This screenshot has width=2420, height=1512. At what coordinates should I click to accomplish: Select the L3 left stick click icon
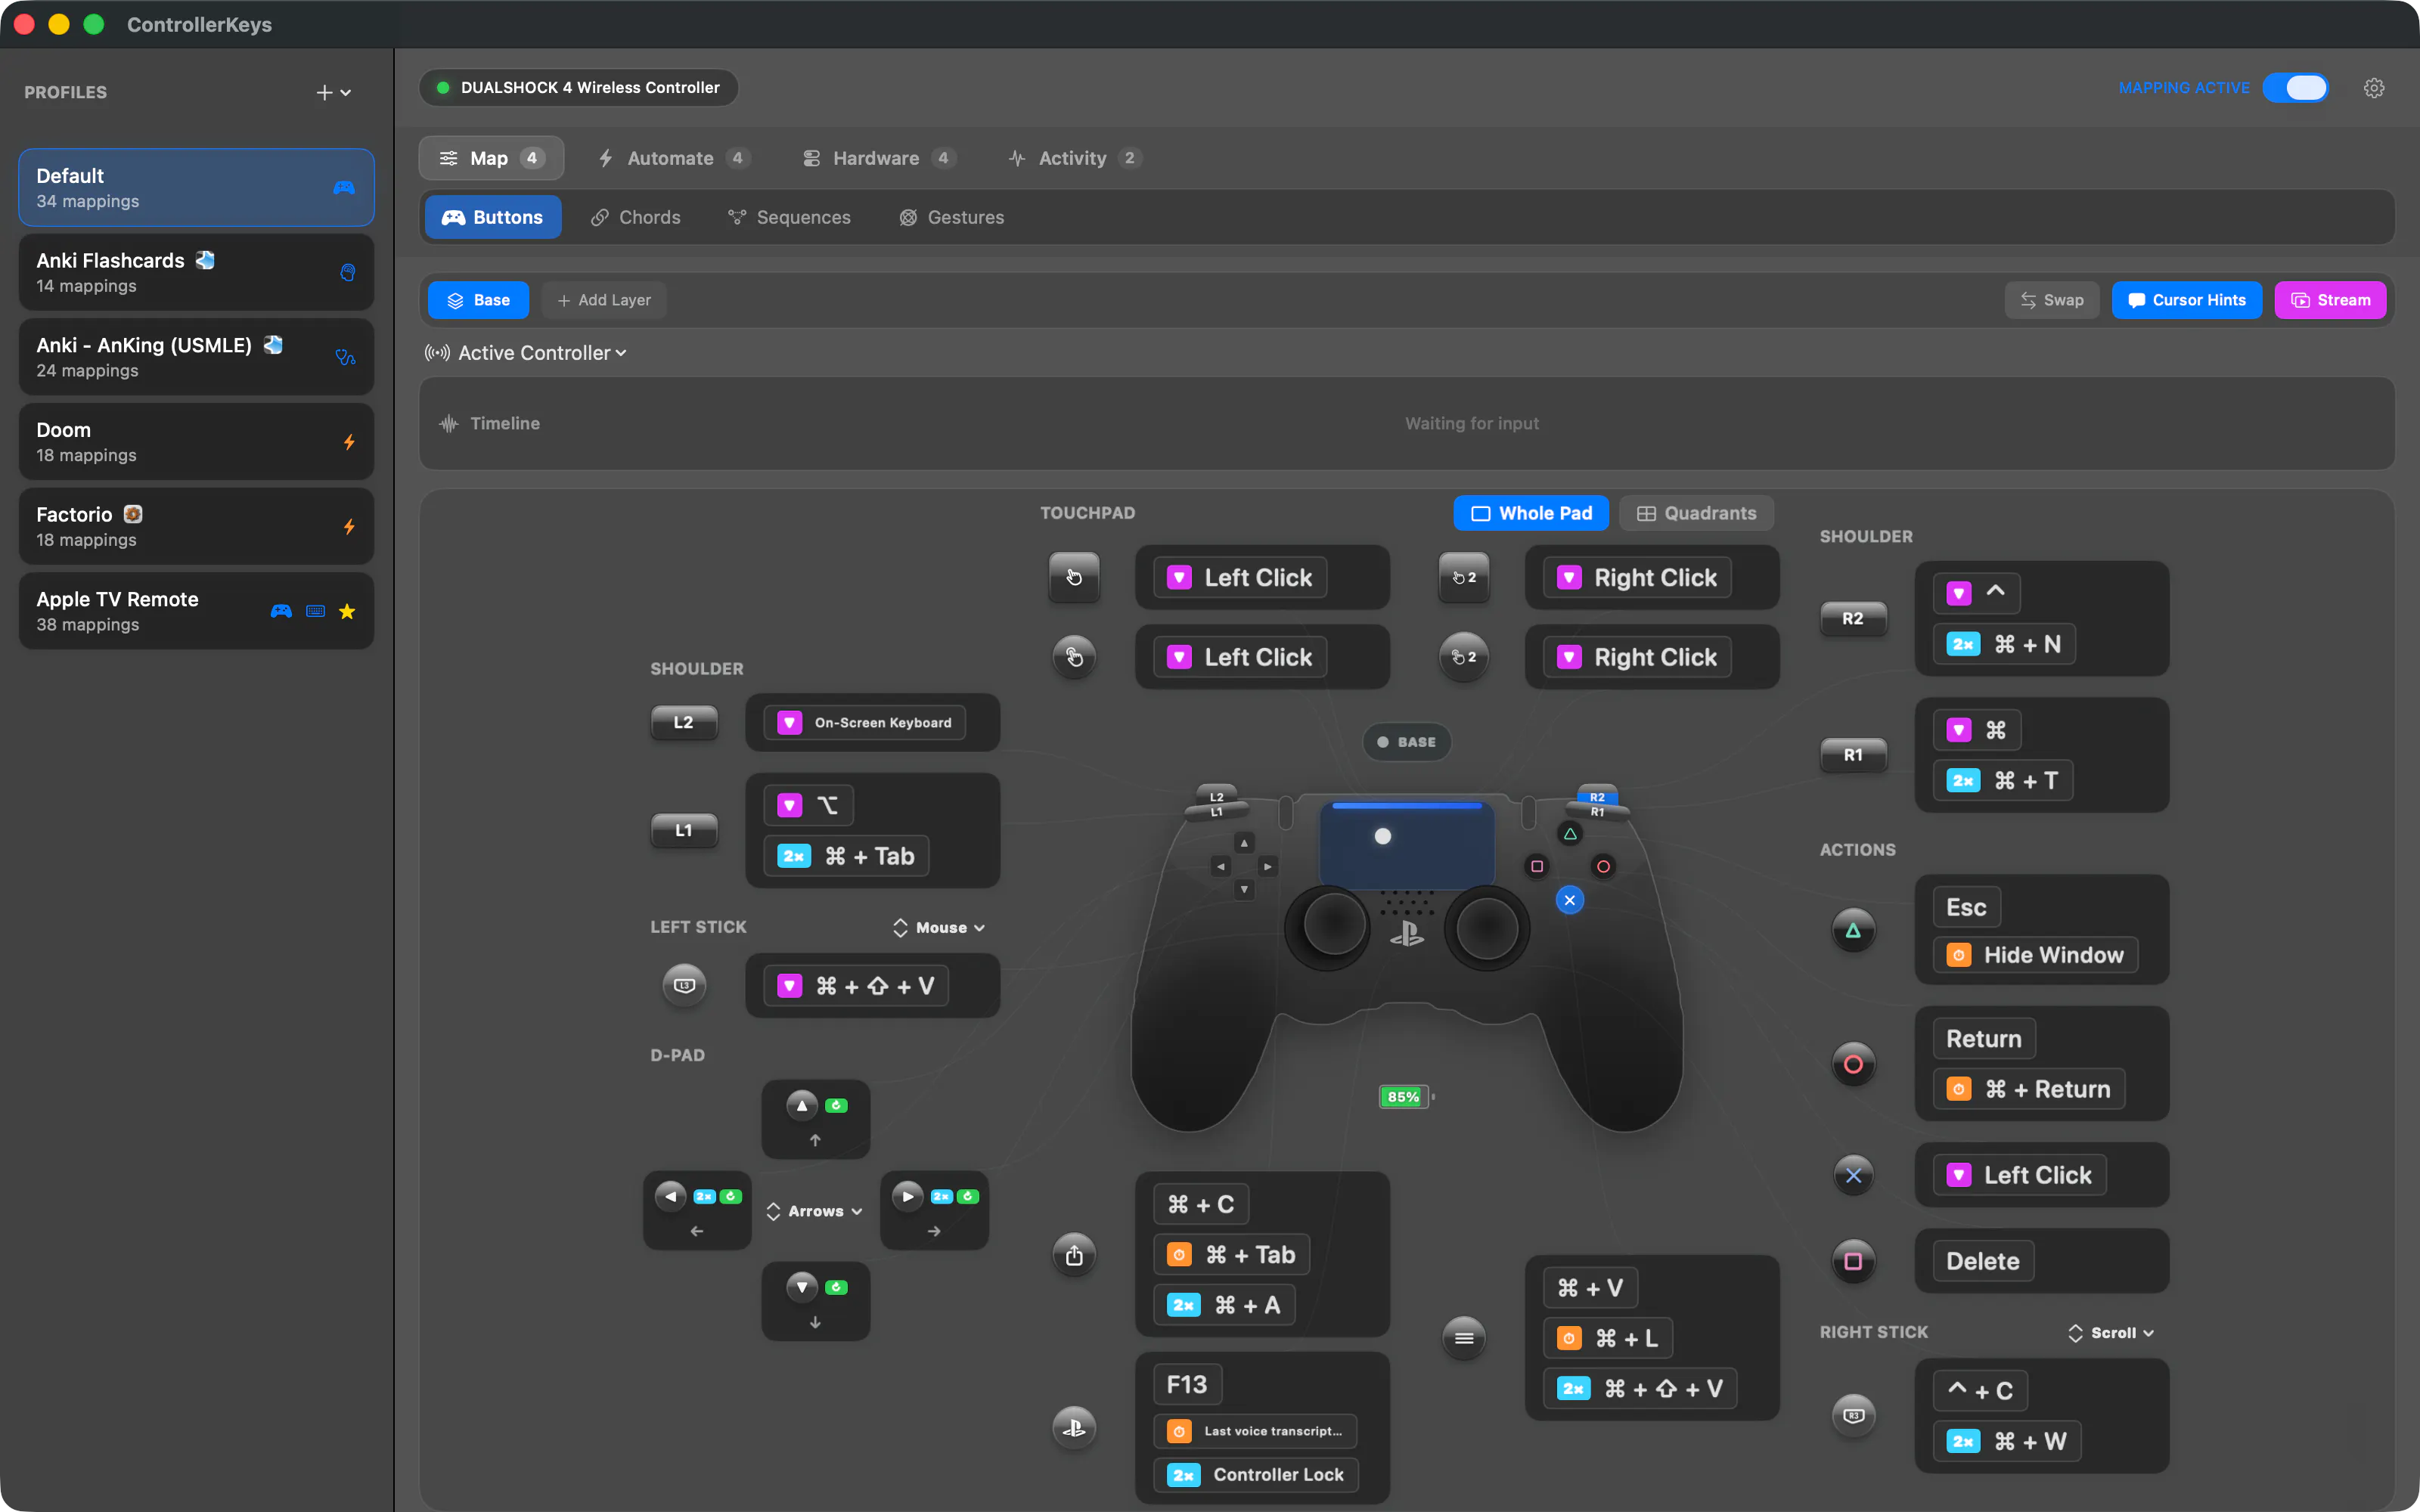pos(684,985)
